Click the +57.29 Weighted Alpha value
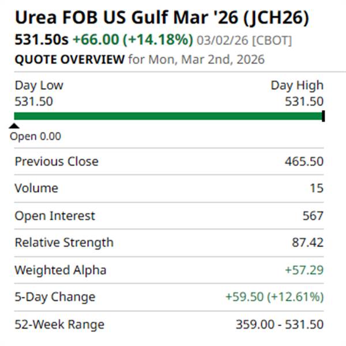The width and height of the screenshot is (346, 346). coord(304,270)
